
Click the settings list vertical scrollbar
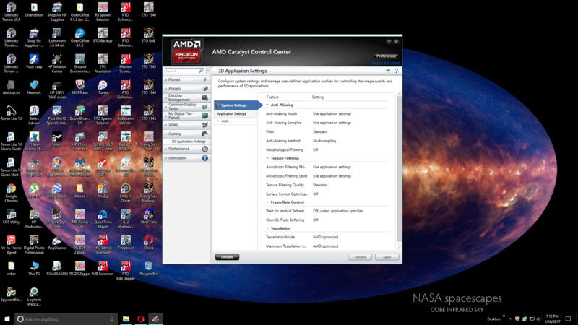coord(399,168)
